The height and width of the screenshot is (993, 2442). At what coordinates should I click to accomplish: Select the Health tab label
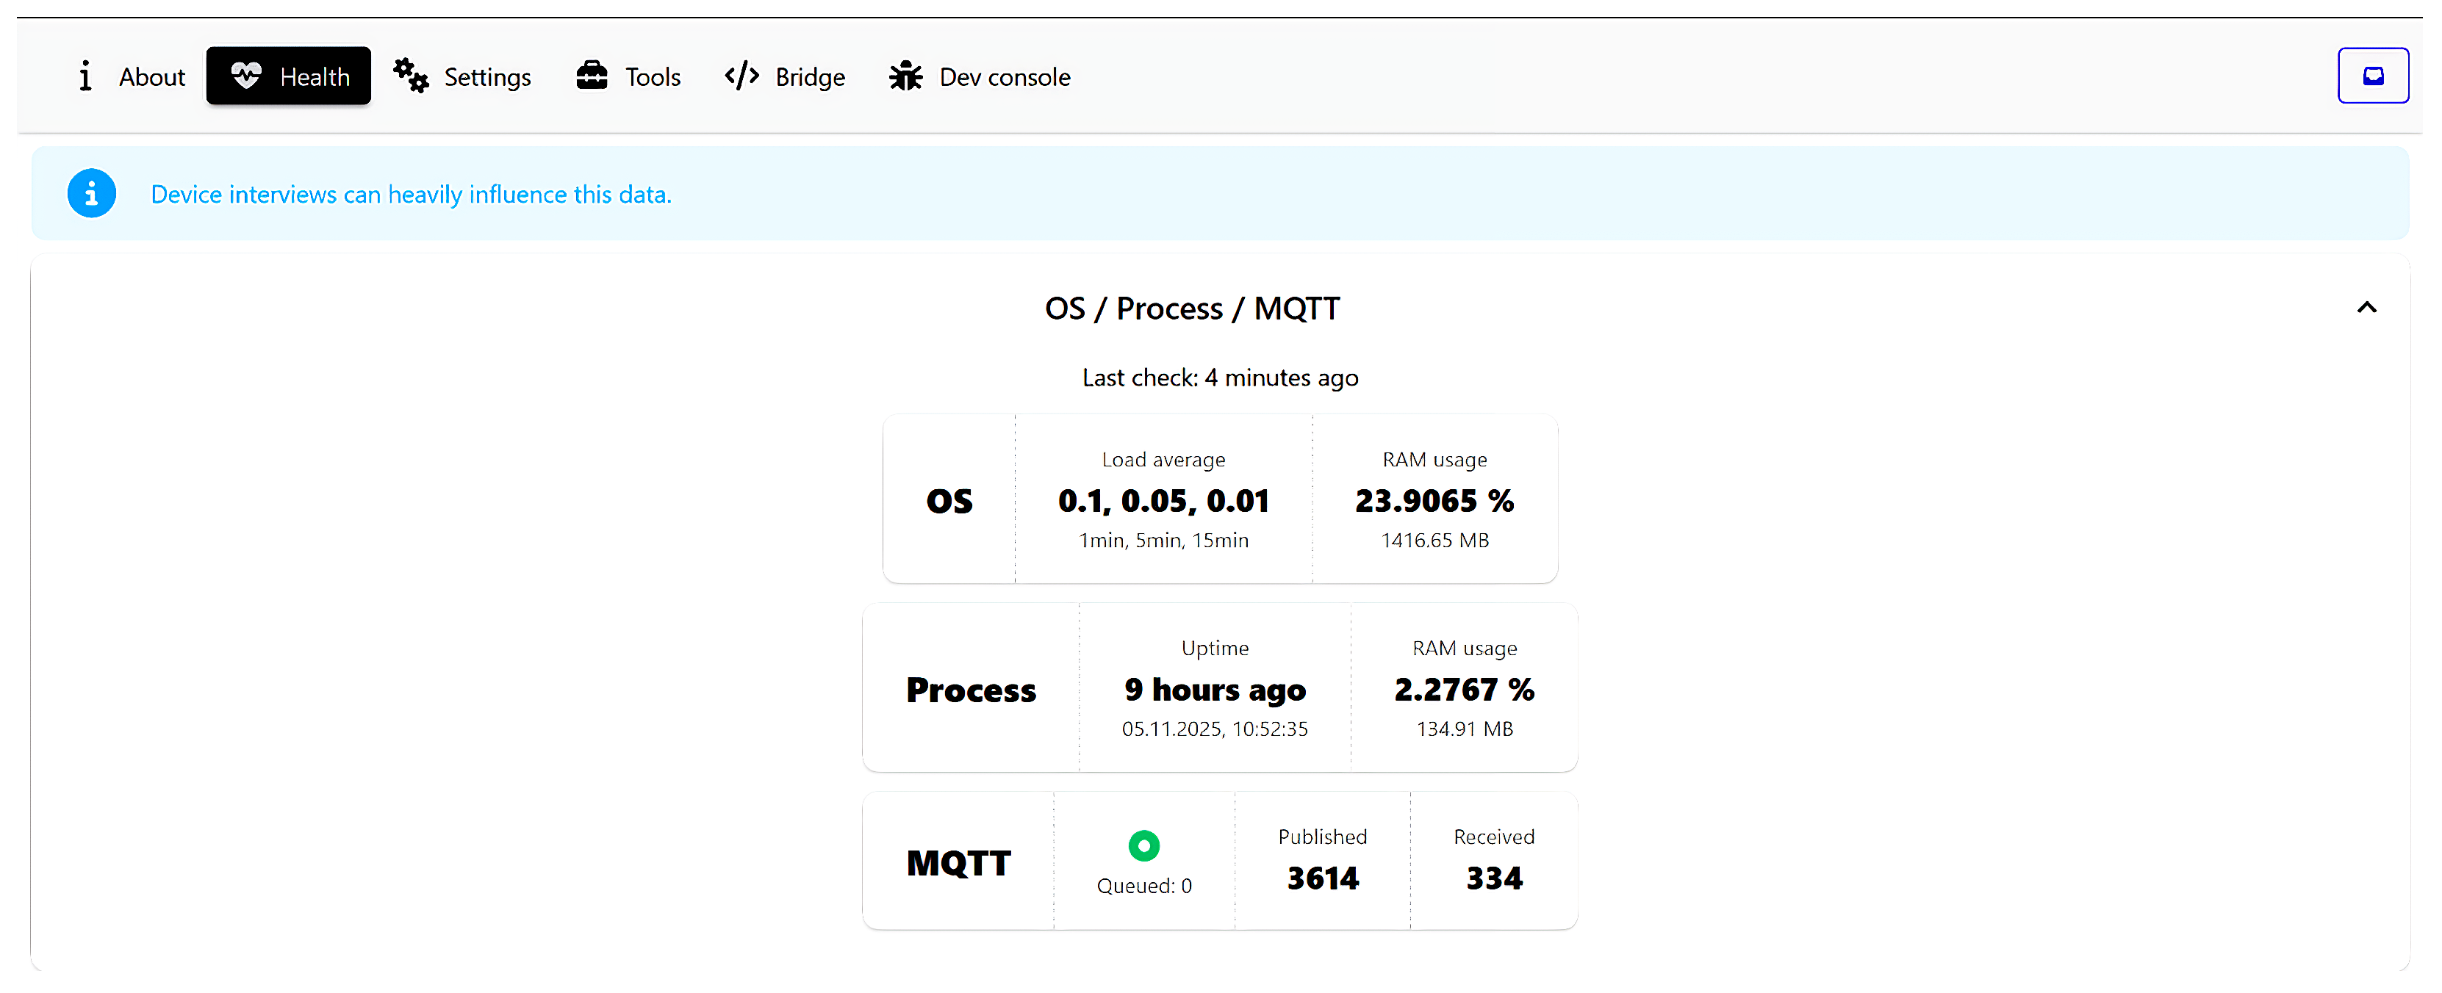pos(315,76)
